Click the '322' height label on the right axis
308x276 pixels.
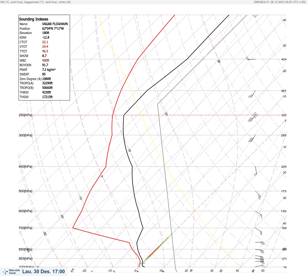(x=284, y=115)
